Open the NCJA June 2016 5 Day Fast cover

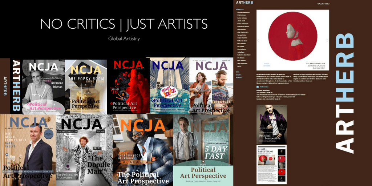click(203, 150)
